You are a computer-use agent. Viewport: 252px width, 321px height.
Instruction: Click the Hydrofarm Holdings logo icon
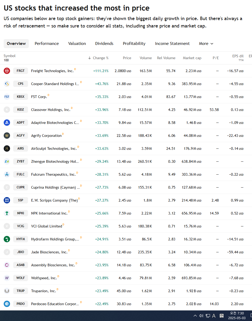click(x=7, y=239)
